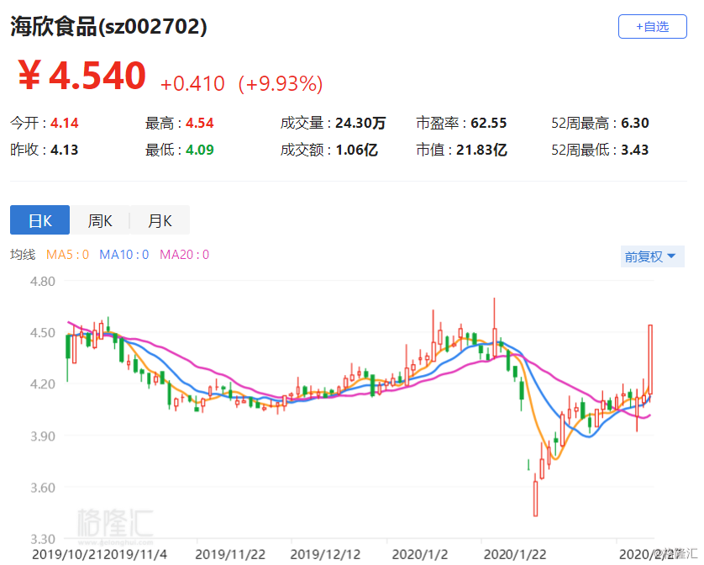
Task: Switch to the 周K tab
Action: (100, 220)
